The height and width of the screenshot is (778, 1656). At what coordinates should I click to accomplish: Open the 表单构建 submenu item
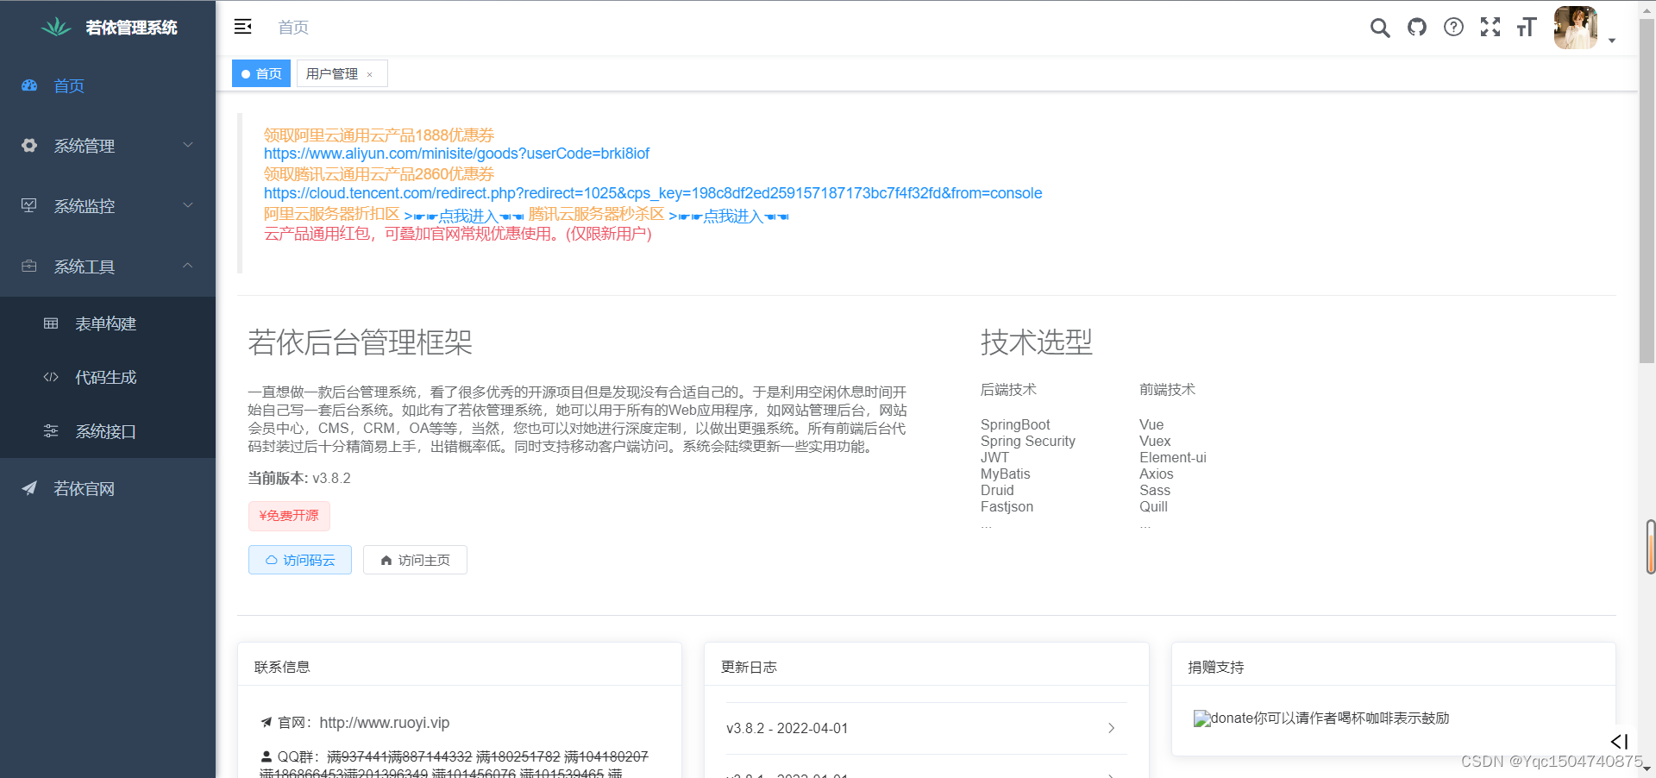(x=108, y=323)
